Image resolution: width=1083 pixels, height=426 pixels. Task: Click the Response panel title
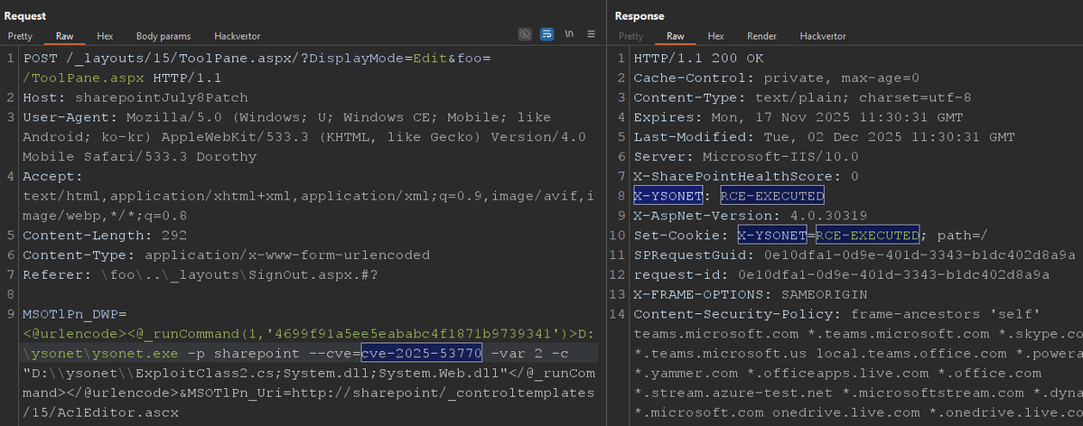pyautogui.click(x=640, y=16)
